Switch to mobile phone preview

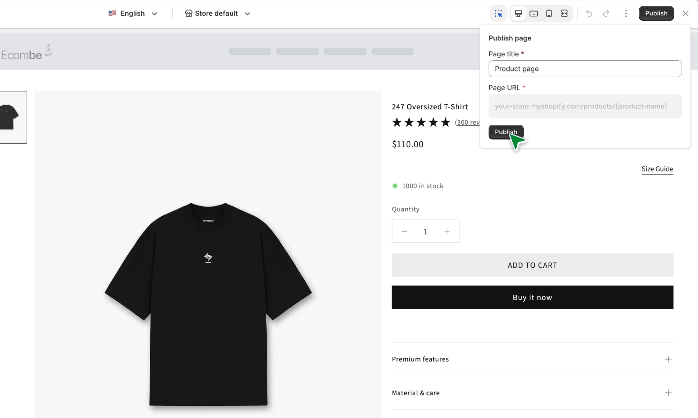tap(549, 14)
